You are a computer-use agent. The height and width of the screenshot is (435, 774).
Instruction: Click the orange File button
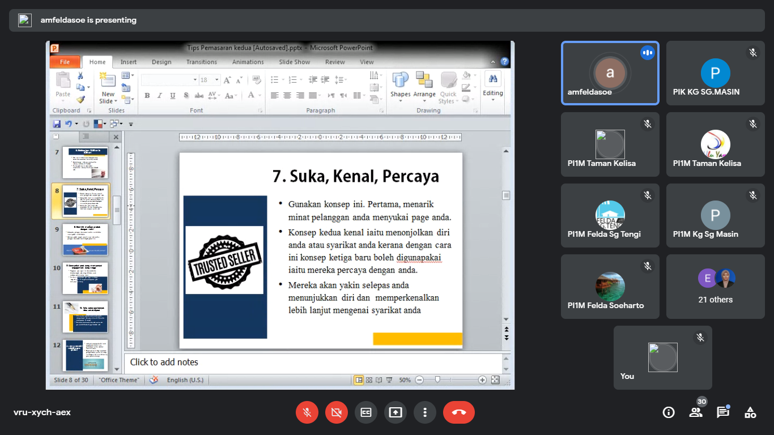point(65,62)
